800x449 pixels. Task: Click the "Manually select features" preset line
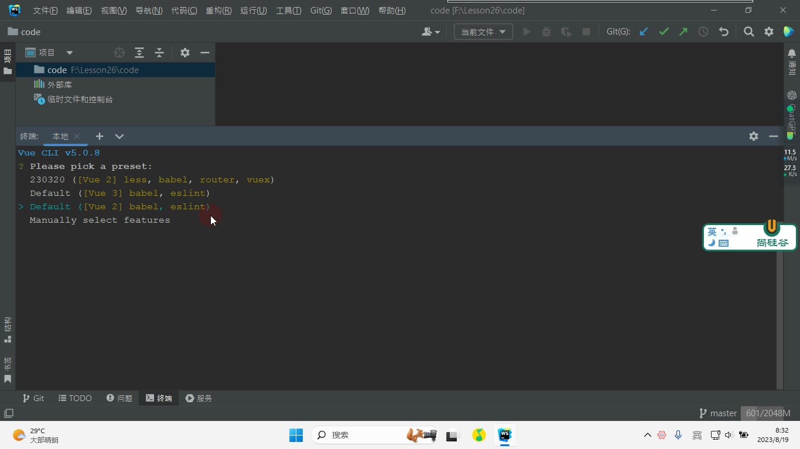(100, 220)
